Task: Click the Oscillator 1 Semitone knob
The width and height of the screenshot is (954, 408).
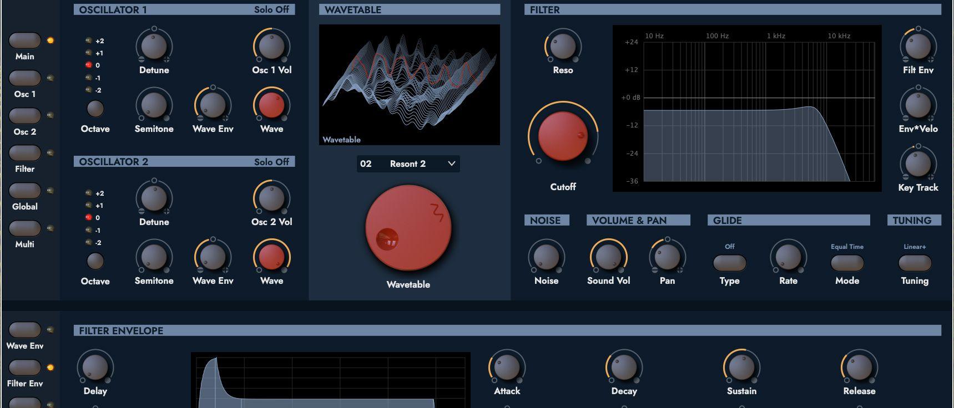Action: tap(154, 105)
